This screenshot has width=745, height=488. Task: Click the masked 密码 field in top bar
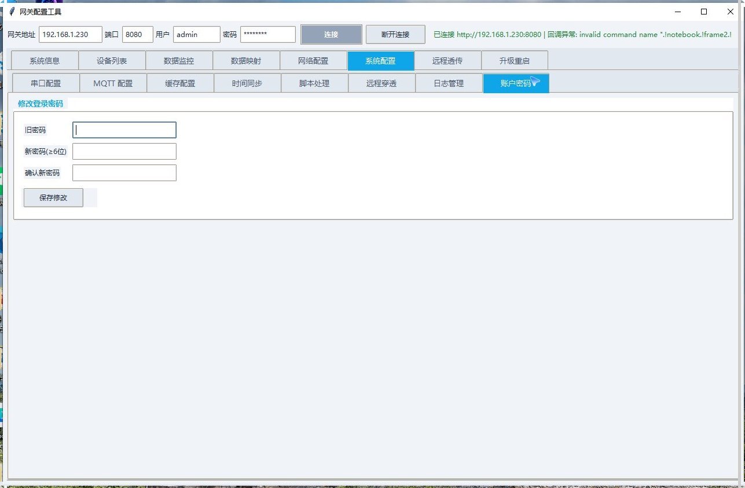(x=268, y=35)
